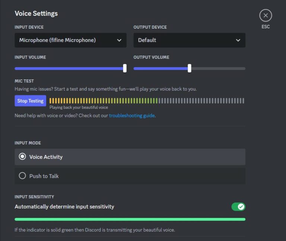Expand the Output Device chevron arrow
Viewport: 286px width, 241px height.
(238, 40)
